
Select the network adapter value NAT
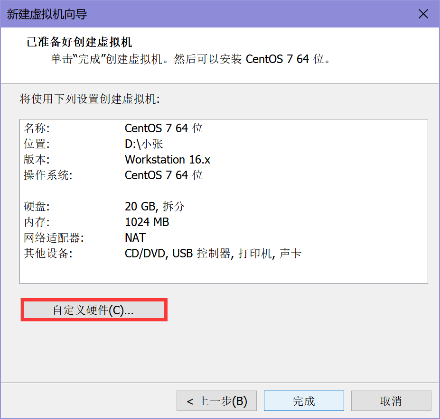135,237
